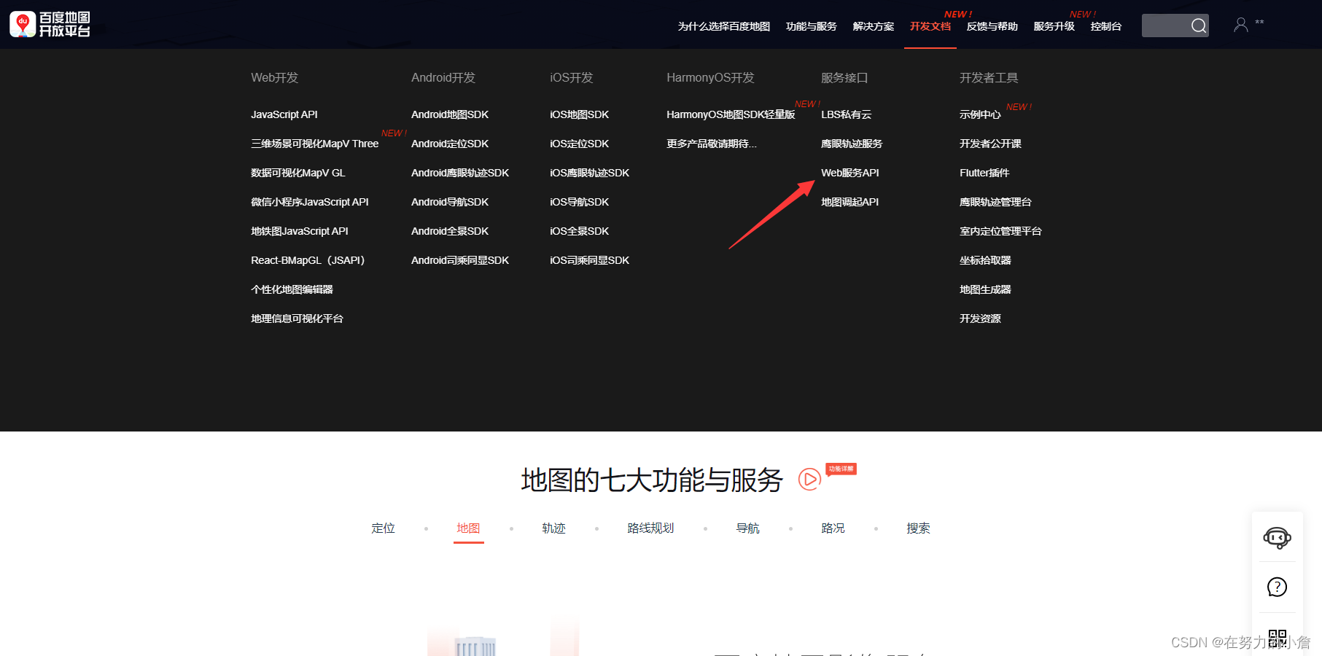Open 解决方案 menu

pos(873,26)
